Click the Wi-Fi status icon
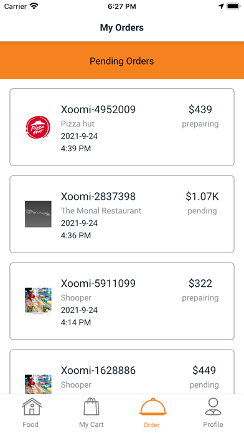The image size is (244, 433). (34, 6)
